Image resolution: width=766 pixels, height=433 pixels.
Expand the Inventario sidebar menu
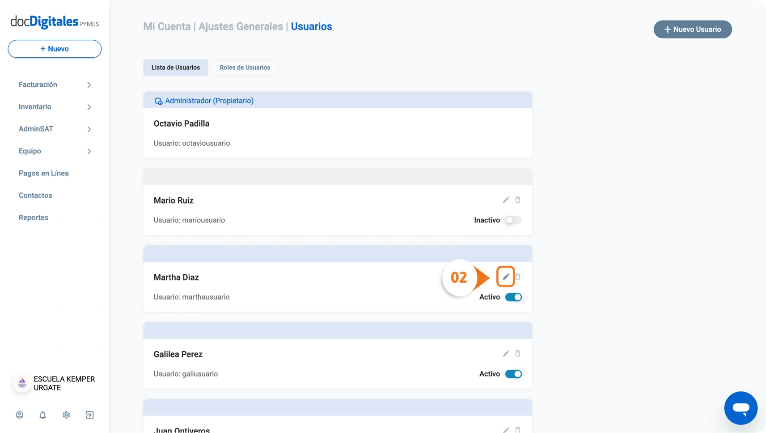point(55,107)
